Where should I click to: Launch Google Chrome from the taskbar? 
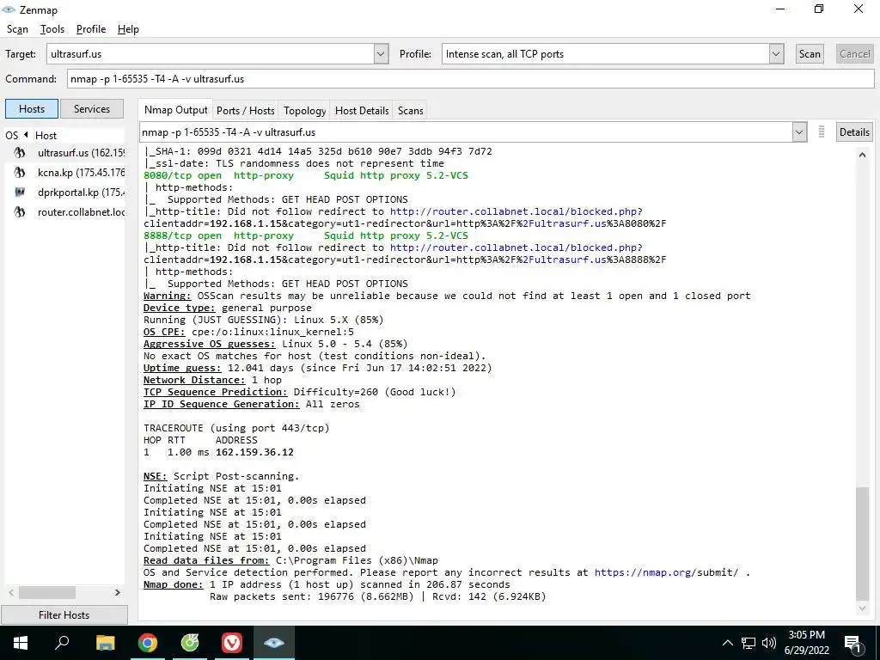(x=148, y=643)
